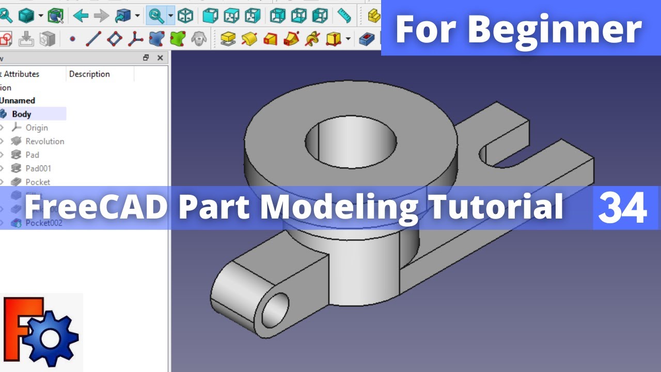Float the tree view panel
Viewport: 661px width, 372px height.
(x=147, y=58)
